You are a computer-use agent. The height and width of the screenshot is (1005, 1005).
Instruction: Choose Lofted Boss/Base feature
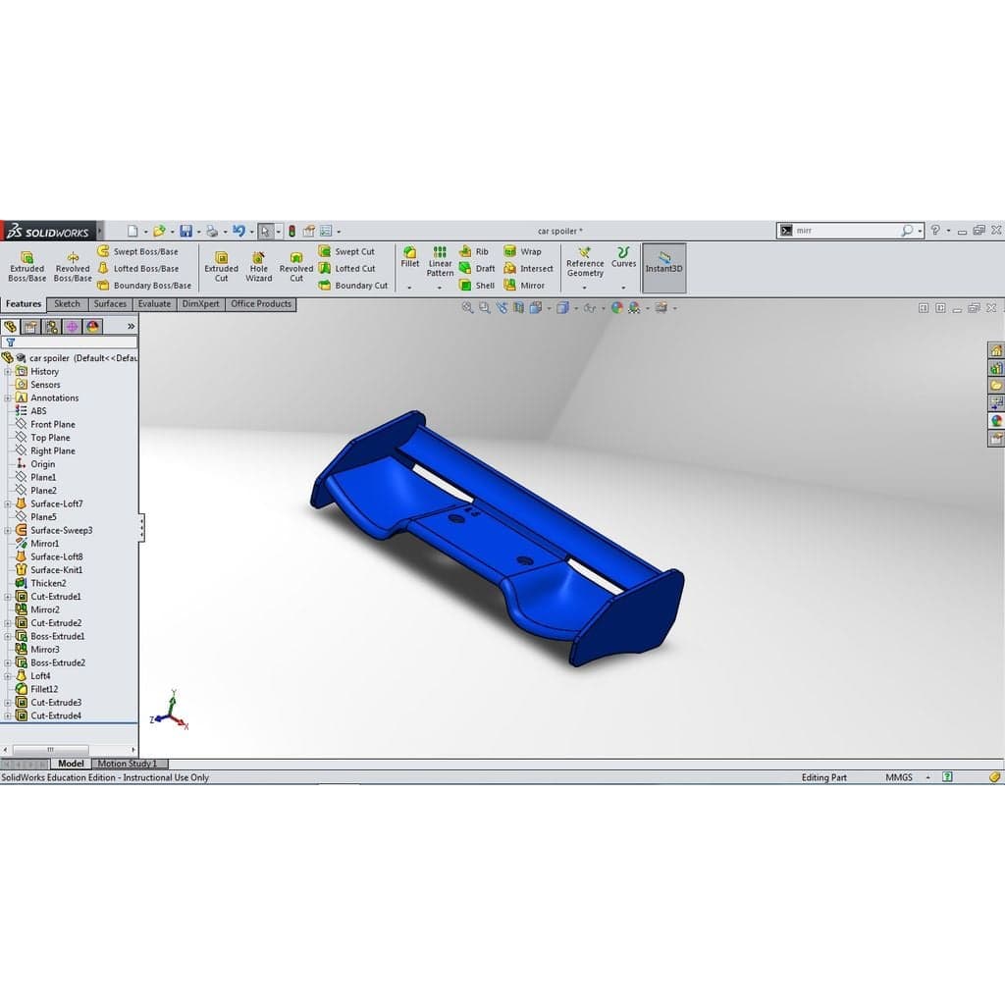point(138,269)
